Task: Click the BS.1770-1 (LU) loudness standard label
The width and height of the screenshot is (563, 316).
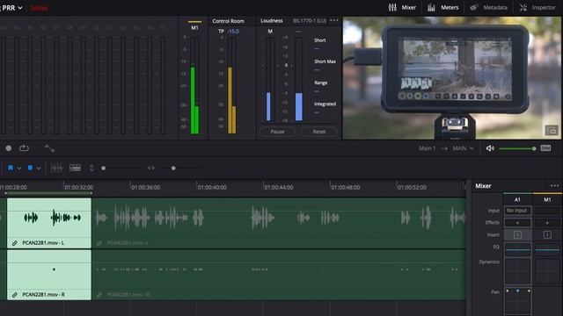Action: pyautogui.click(x=310, y=21)
